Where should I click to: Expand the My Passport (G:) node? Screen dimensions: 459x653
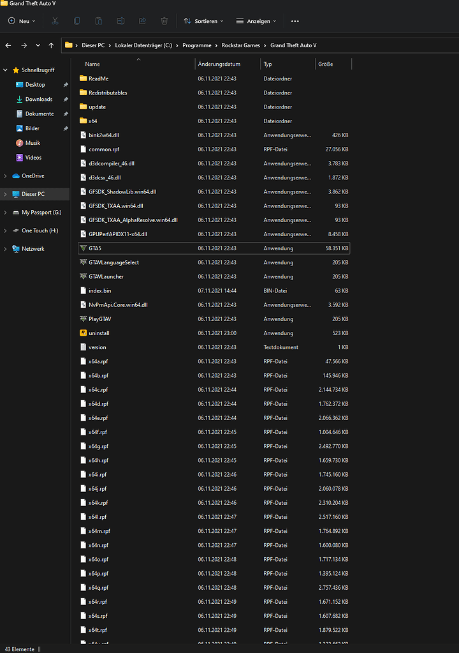5,213
